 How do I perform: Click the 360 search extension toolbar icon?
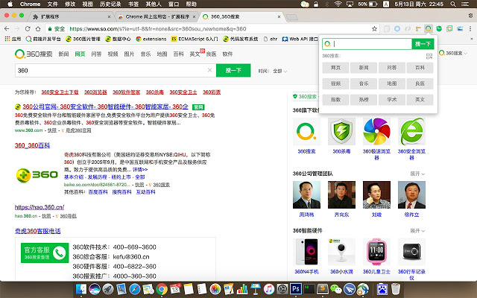coord(429,28)
